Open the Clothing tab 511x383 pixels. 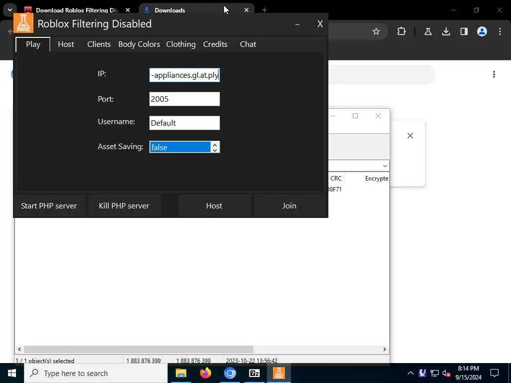[x=181, y=44]
